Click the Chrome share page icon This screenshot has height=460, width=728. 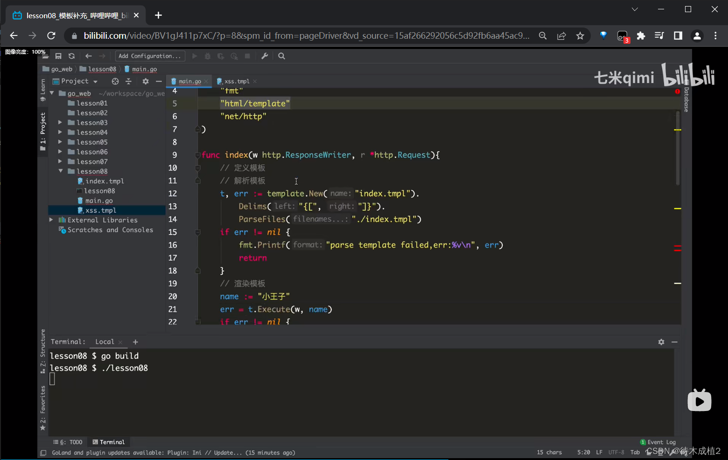click(x=561, y=36)
